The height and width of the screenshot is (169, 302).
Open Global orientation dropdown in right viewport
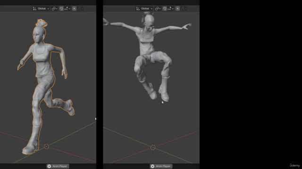[x=144, y=8]
